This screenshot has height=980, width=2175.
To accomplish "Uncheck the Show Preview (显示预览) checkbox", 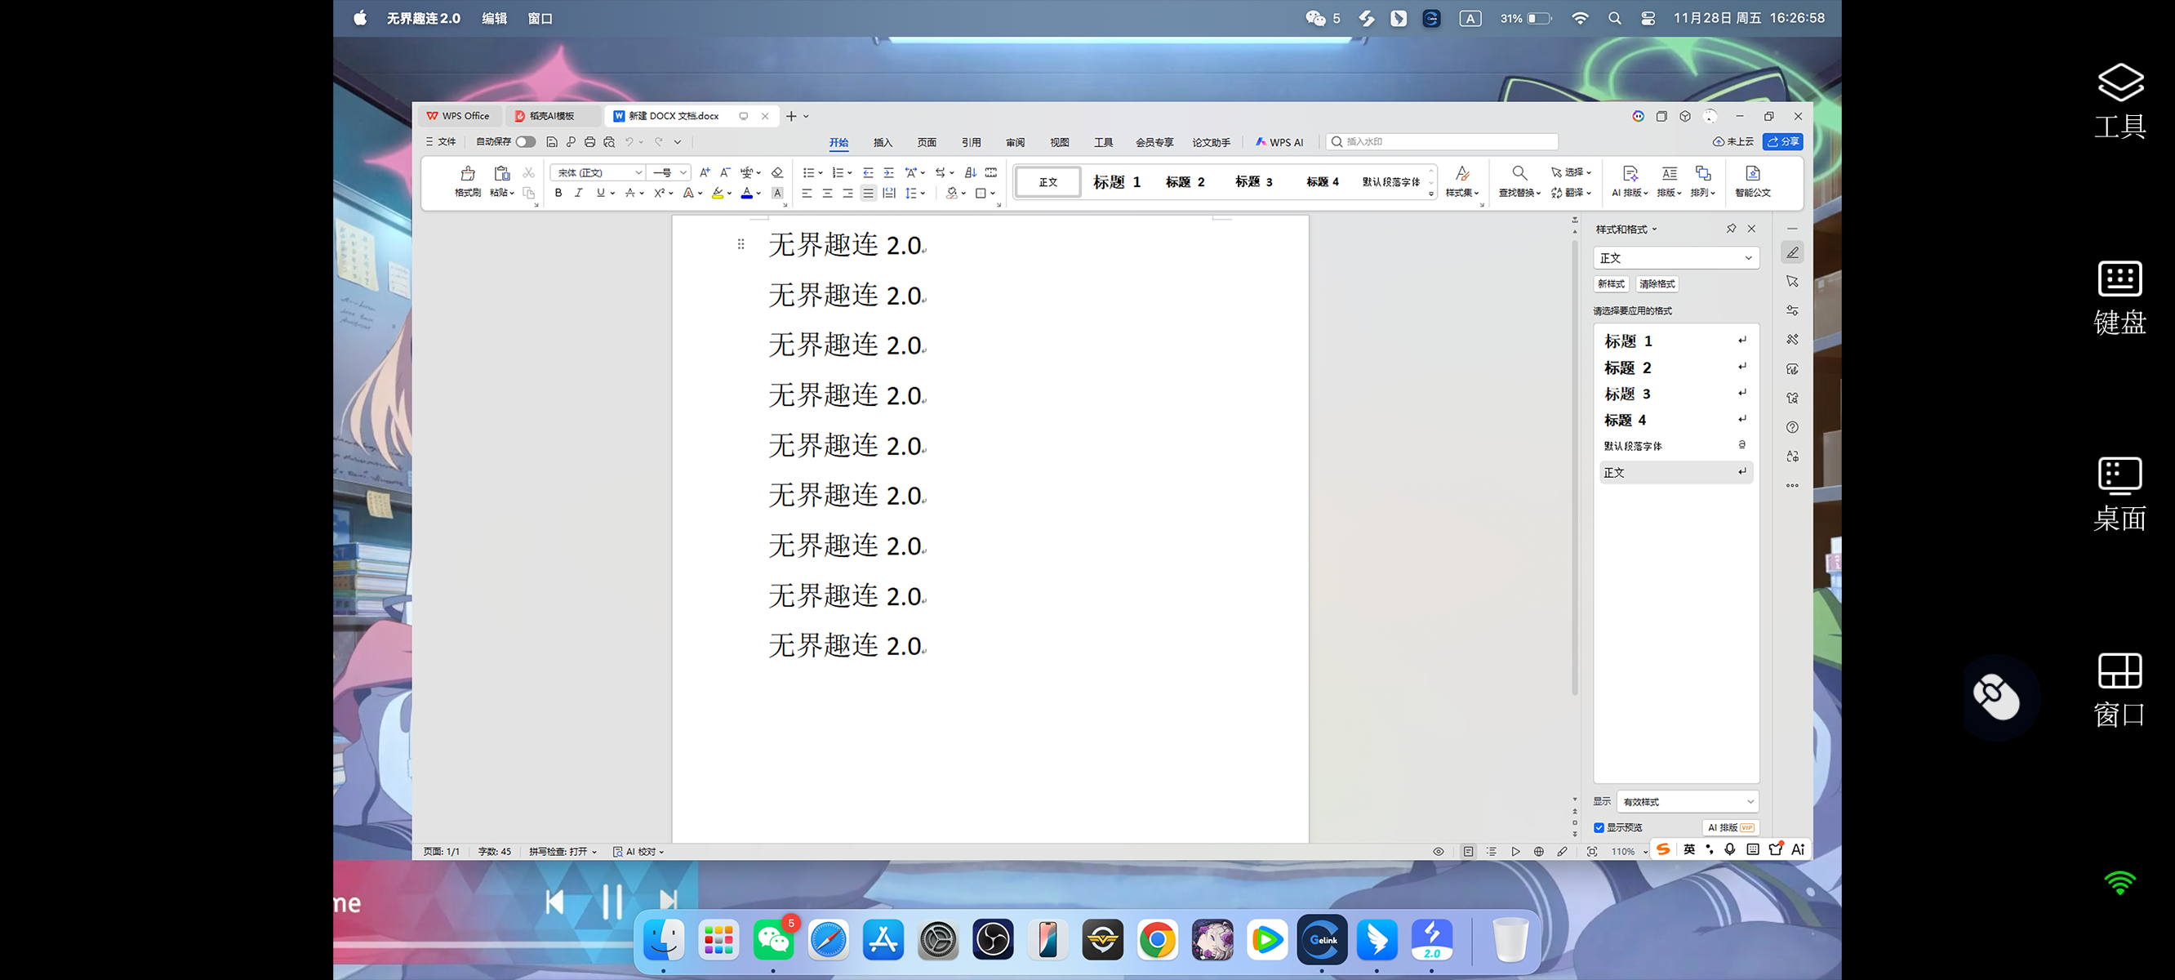I will [x=1599, y=827].
